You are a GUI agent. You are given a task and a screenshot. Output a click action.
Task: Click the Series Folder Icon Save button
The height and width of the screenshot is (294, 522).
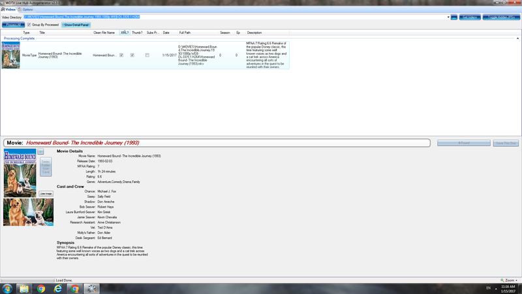pos(46,167)
